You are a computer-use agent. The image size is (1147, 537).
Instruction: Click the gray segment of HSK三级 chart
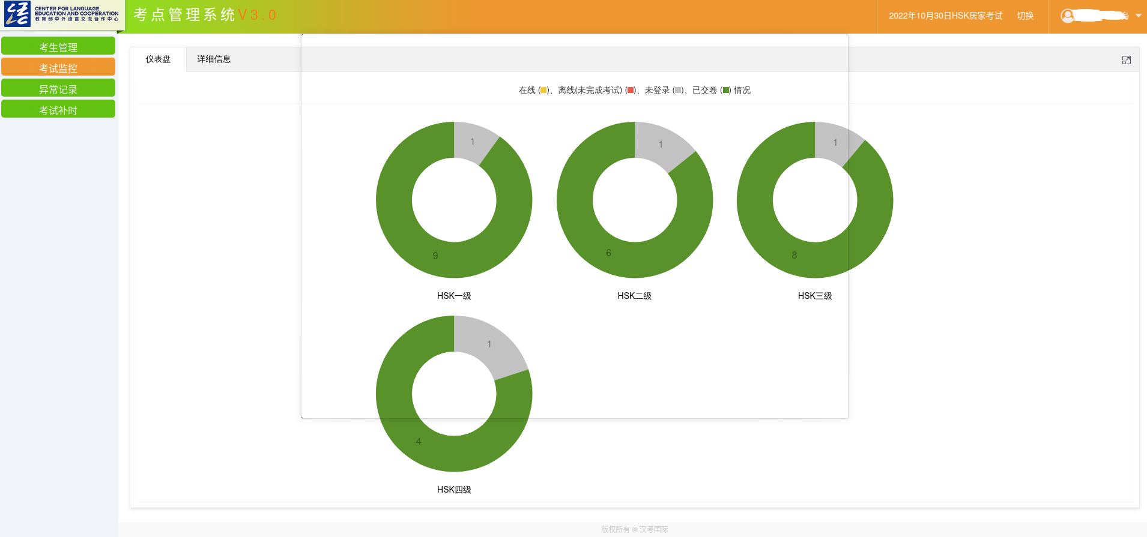coord(834,142)
